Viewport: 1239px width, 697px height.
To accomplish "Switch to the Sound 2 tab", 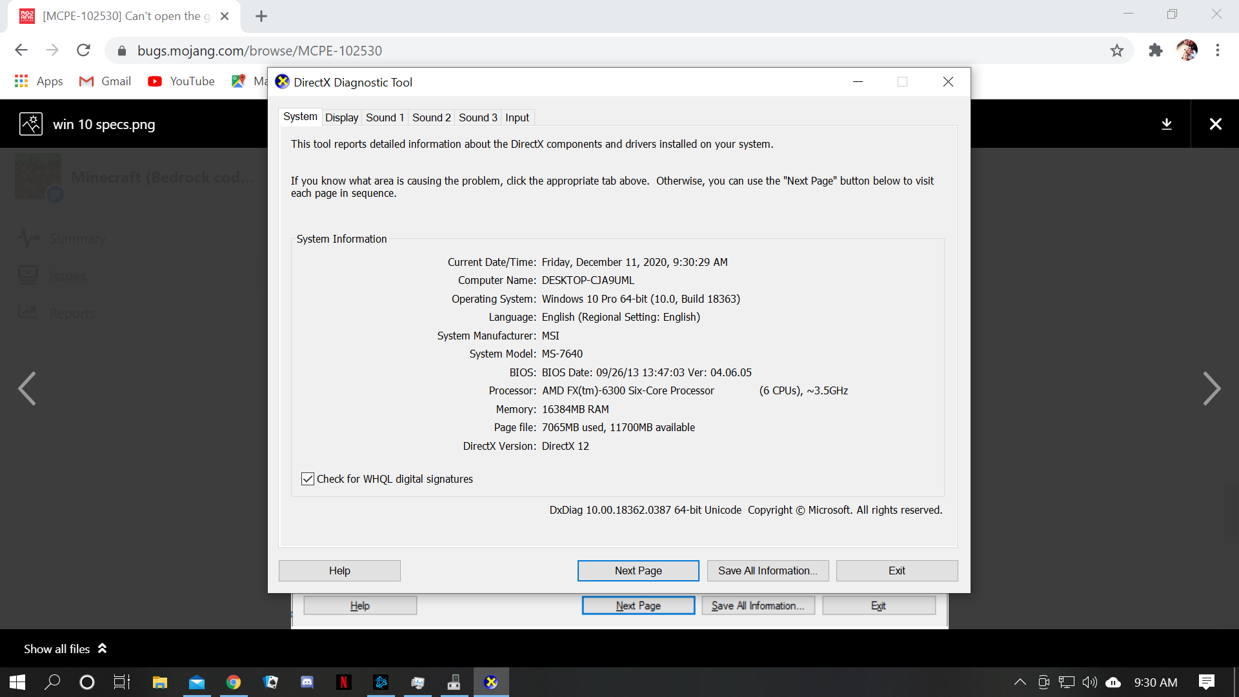I will 431,117.
